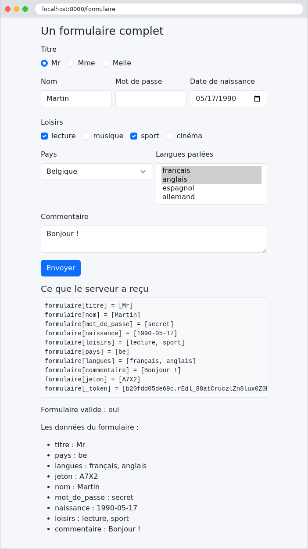Click the formulaire[_token] line in server output
Screen dimensions: 308x549
pos(156,388)
